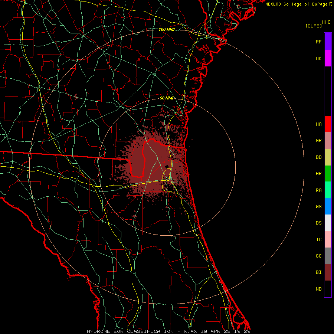Click the UK legend label

point(318,58)
